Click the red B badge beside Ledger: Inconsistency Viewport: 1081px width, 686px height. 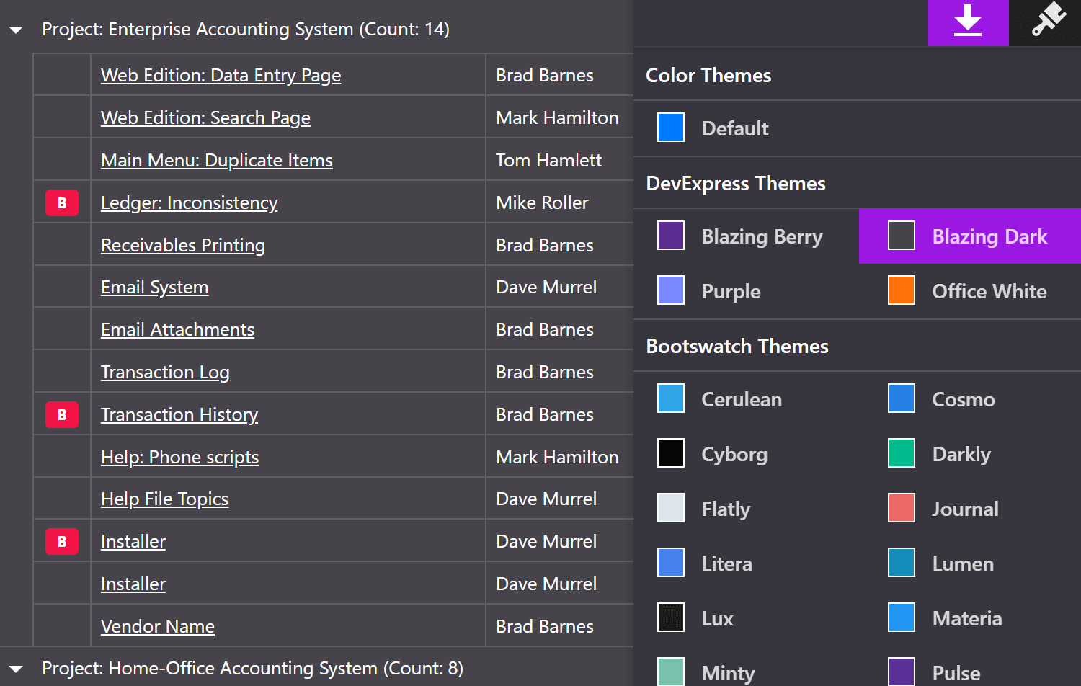click(62, 203)
